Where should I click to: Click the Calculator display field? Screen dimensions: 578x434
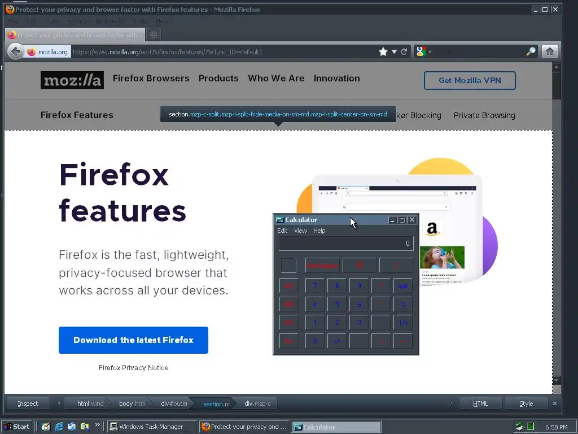tap(346, 244)
